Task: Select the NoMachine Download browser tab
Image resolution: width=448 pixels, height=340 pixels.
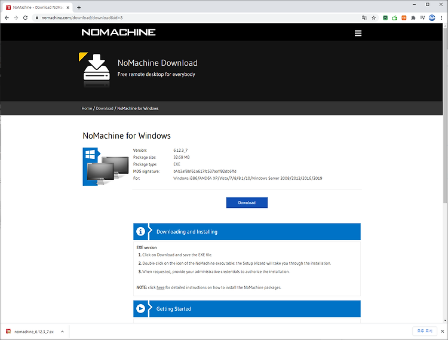Action: (38, 7)
